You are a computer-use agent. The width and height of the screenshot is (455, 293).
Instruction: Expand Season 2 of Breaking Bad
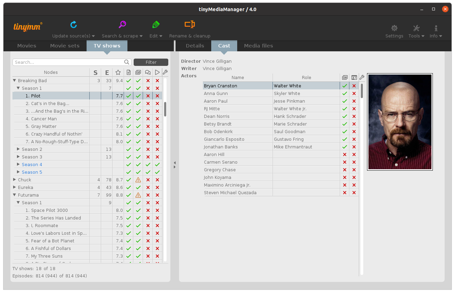click(x=19, y=149)
